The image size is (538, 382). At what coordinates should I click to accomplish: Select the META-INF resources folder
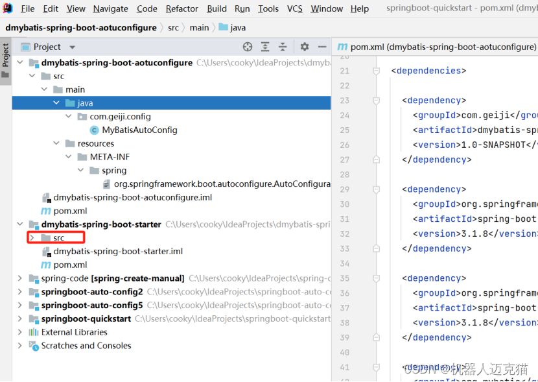coord(107,156)
